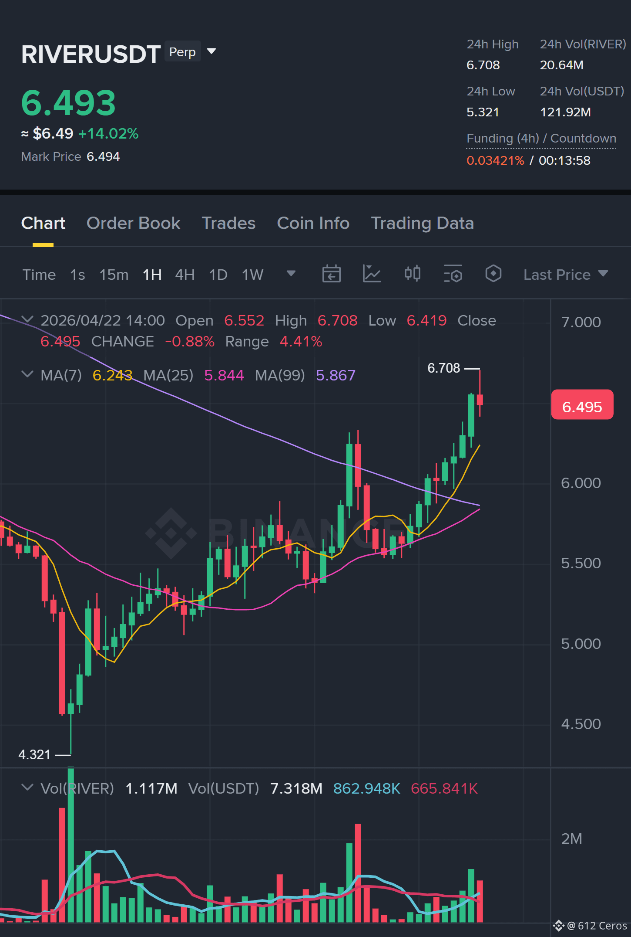Open the more time intervals dropdown arrow
The image size is (631, 937).
tap(291, 274)
